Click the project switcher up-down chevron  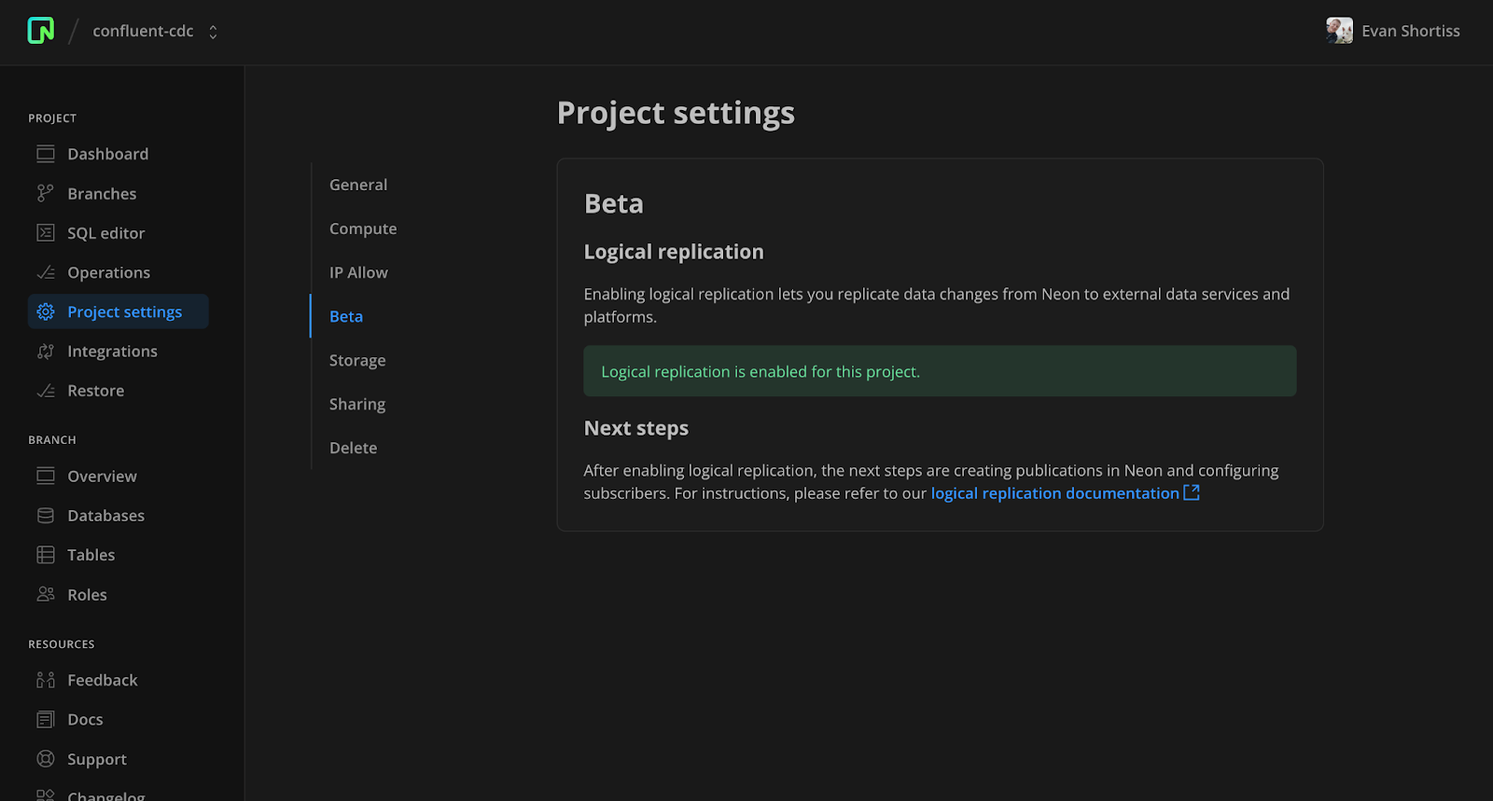click(x=213, y=32)
